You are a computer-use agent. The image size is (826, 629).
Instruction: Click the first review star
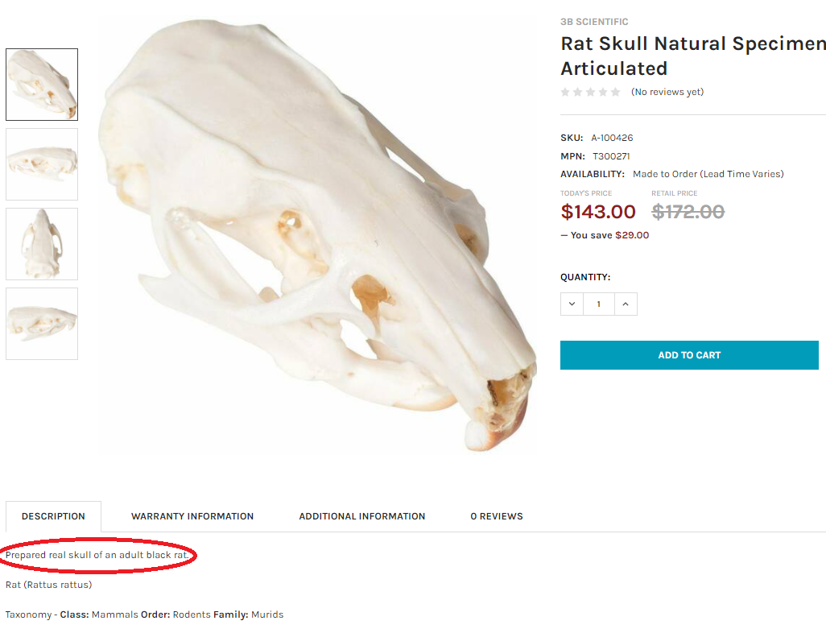pyautogui.click(x=565, y=93)
